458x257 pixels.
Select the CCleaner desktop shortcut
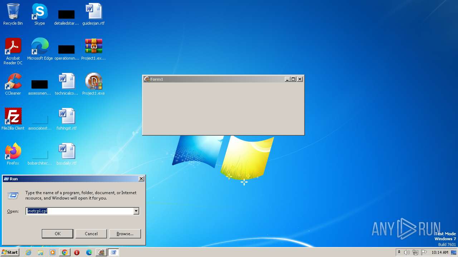pyautogui.click(x=13, y=84)
